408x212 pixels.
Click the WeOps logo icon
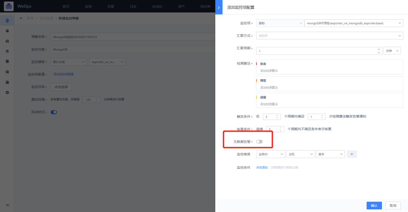tap(9, 6)
